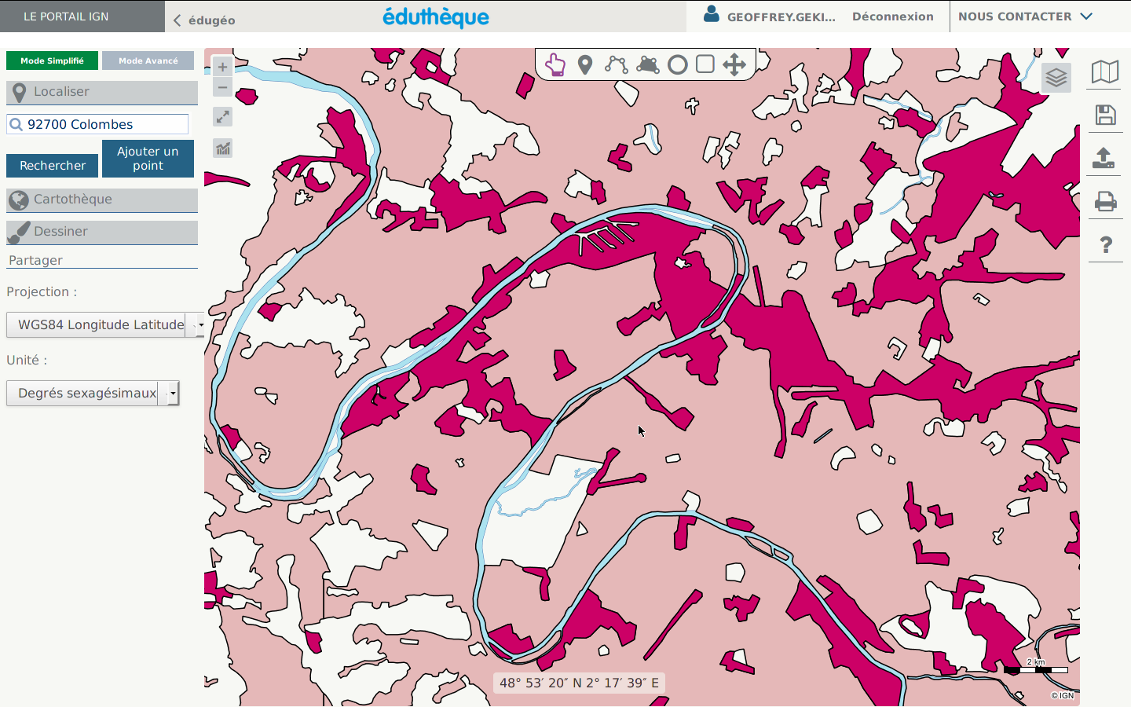Click the Rechercher button
This screenshot has height=707, width=1131.
(x=52, y=166)
